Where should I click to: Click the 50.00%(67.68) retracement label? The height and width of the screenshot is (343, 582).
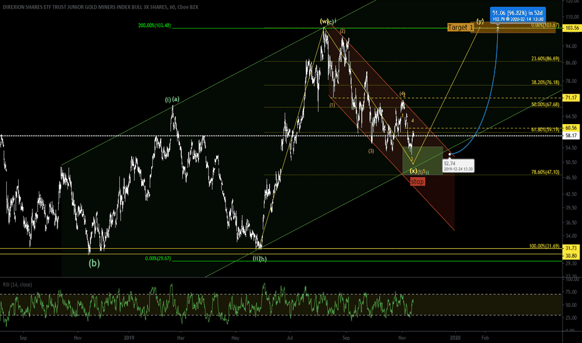click(545, 105)
